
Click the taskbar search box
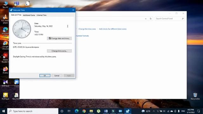[33, 111]
